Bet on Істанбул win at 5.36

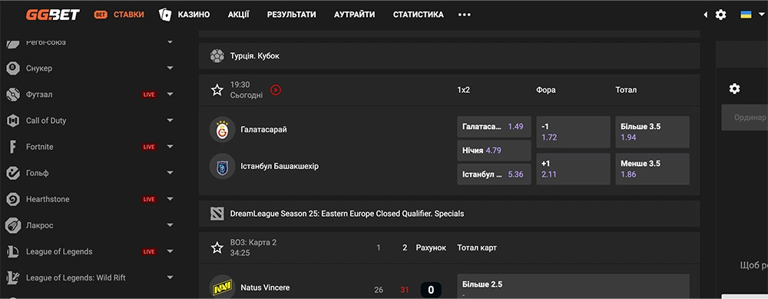click(x=494, y=174)
